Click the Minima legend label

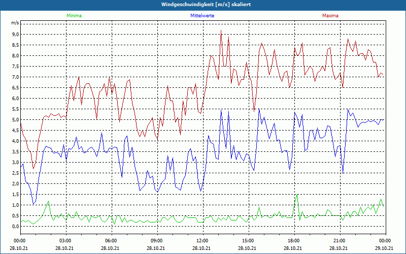(74, 16)
